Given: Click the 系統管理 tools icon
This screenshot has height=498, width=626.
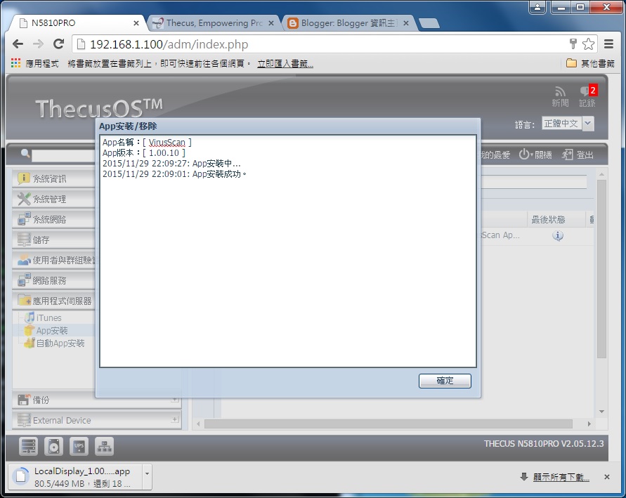Looking at the screenshot, I should click(24, 198).
